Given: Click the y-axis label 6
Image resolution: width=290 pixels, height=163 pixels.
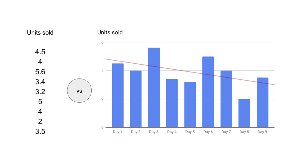Looking at the screenshot, I should point(102,42).
